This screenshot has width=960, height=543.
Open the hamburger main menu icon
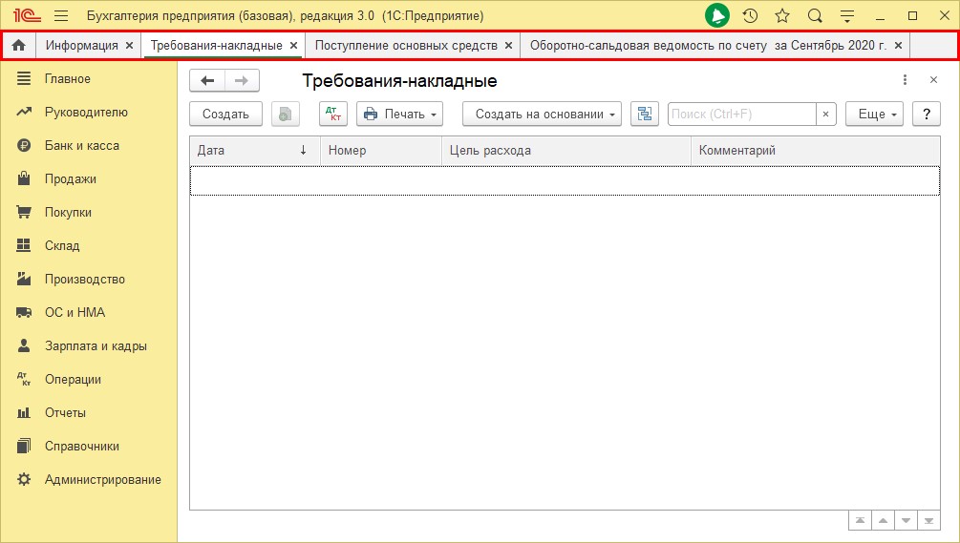[x=61, y=16]
